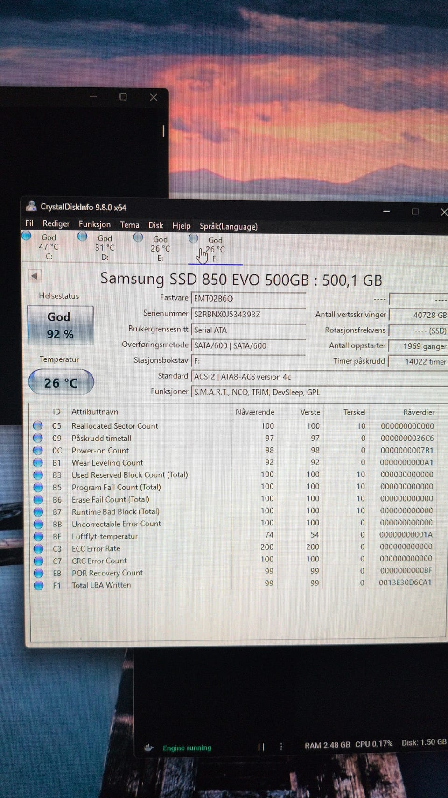Select the POR Recovery Count row text
This screenshot has width=448, height=798.
[107, 573]
